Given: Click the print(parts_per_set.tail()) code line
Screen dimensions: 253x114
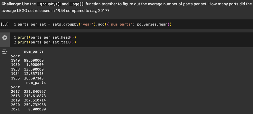Looking at the screenshot, I should point(47,42).
